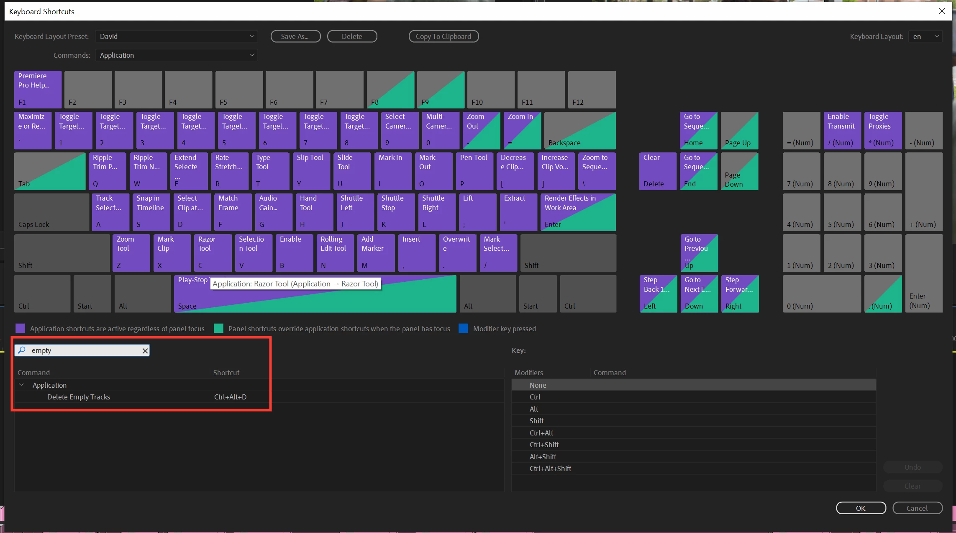956x533 pixels.
Task: Click the OK button
Action: point(861,508)
